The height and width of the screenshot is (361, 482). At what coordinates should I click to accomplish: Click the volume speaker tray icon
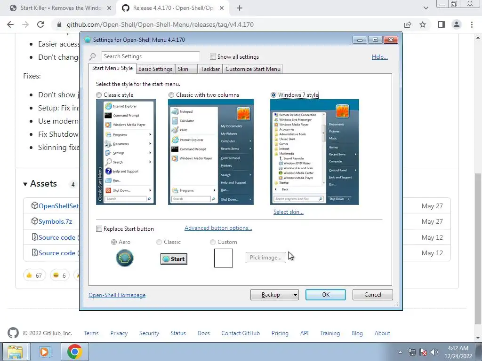coord(434,353)
